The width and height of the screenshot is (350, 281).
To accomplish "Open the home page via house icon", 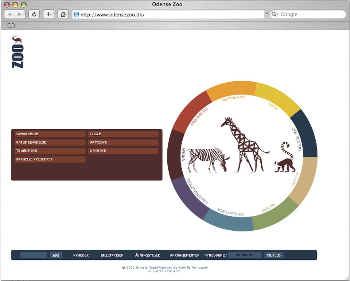I will [63, 15].
